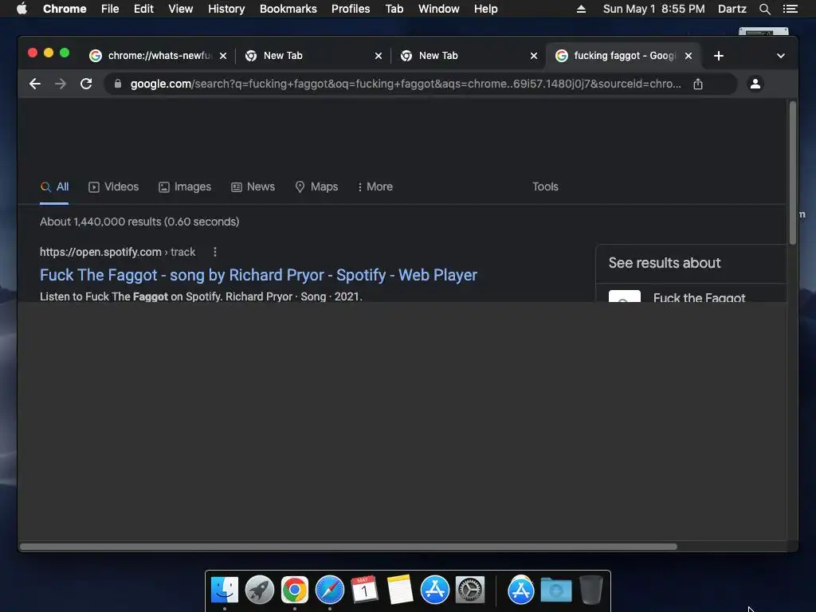Viewport: 816px width, 612px height.
Task: Go back to the previous page
Action: 35,84
